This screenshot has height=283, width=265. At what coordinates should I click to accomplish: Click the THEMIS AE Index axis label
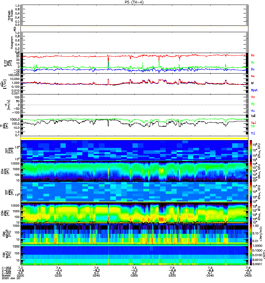[11, 15]
